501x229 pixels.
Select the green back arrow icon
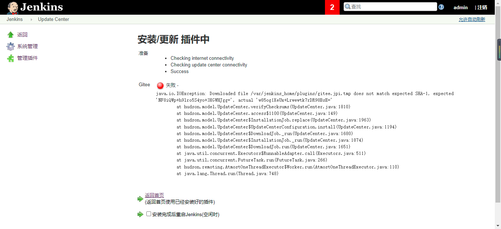click(x=10, y=34)
